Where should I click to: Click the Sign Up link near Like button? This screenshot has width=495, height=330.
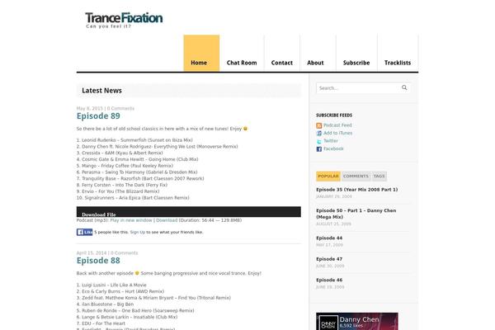137,232
